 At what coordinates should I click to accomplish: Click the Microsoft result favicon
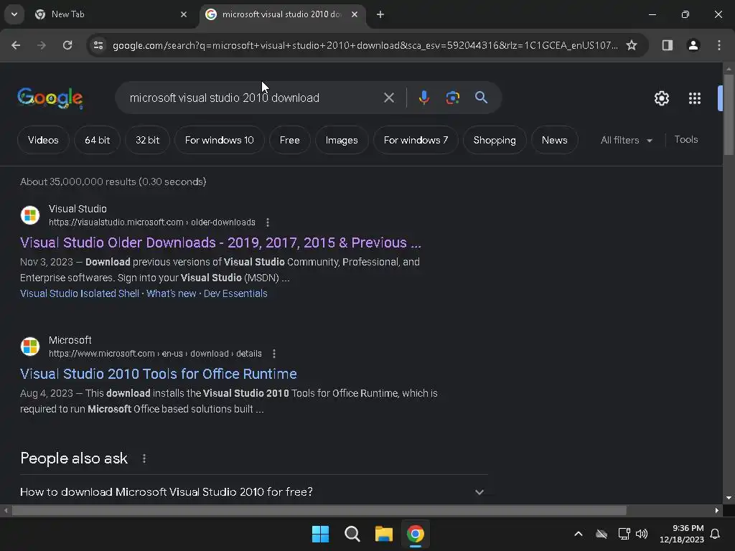(30, 347)
